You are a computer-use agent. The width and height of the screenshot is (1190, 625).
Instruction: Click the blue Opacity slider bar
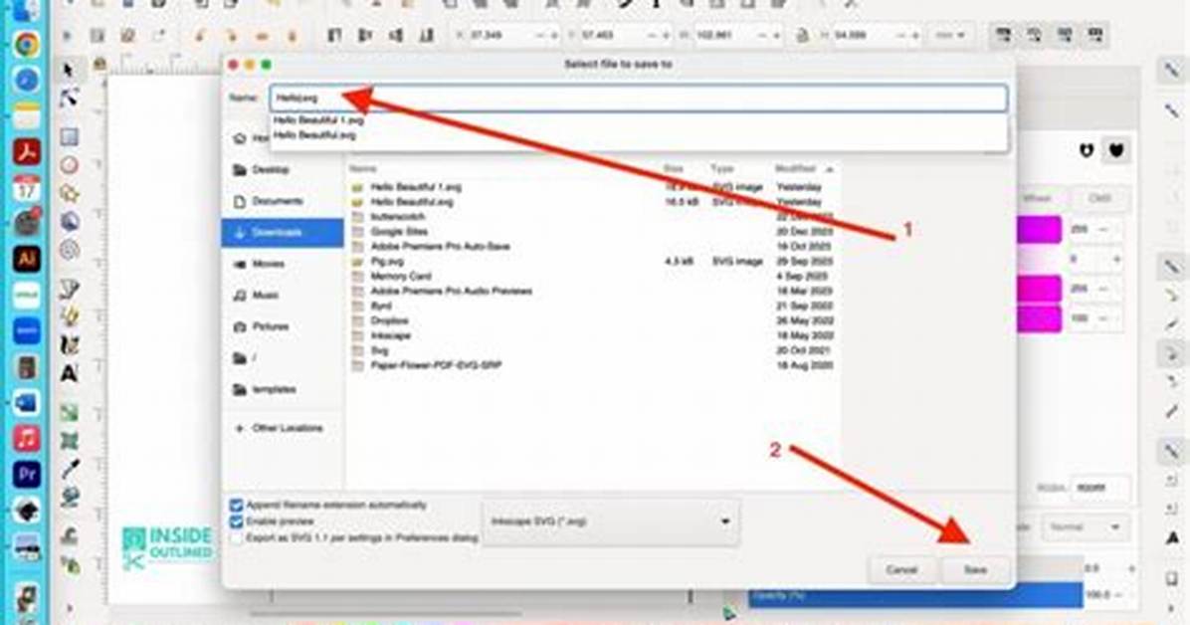(x=916, y=595)
